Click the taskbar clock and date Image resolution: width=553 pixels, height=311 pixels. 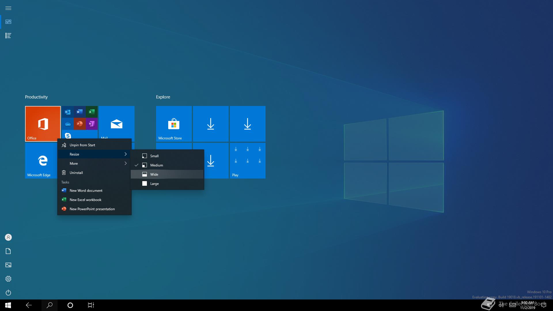click(528, 305)
